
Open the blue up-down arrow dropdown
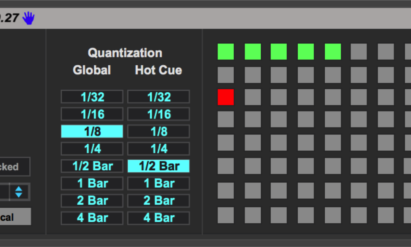coord(19,192)
